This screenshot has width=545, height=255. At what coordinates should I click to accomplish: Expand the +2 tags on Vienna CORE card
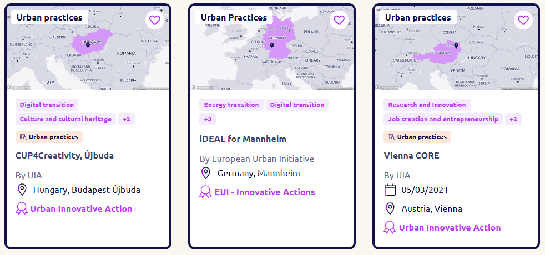click(x=513, y=119)
